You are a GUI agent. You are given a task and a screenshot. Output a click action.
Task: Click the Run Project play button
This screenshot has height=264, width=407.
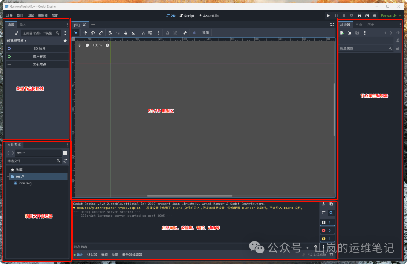(x=329, y=16)
